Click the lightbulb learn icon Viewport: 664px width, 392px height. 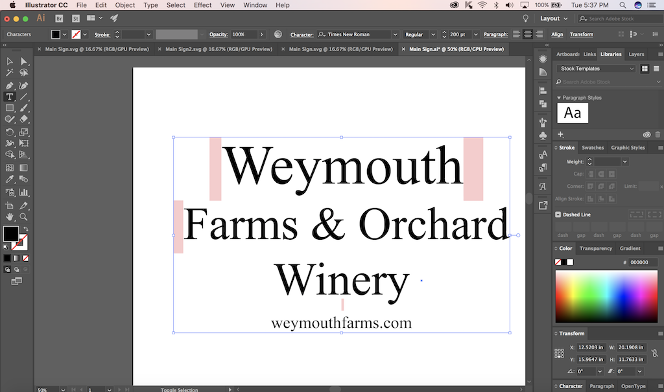[525, 19]
